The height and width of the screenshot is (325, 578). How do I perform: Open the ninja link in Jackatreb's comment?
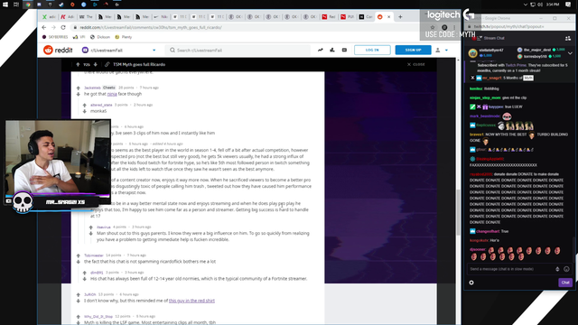[x=112, y=94]
